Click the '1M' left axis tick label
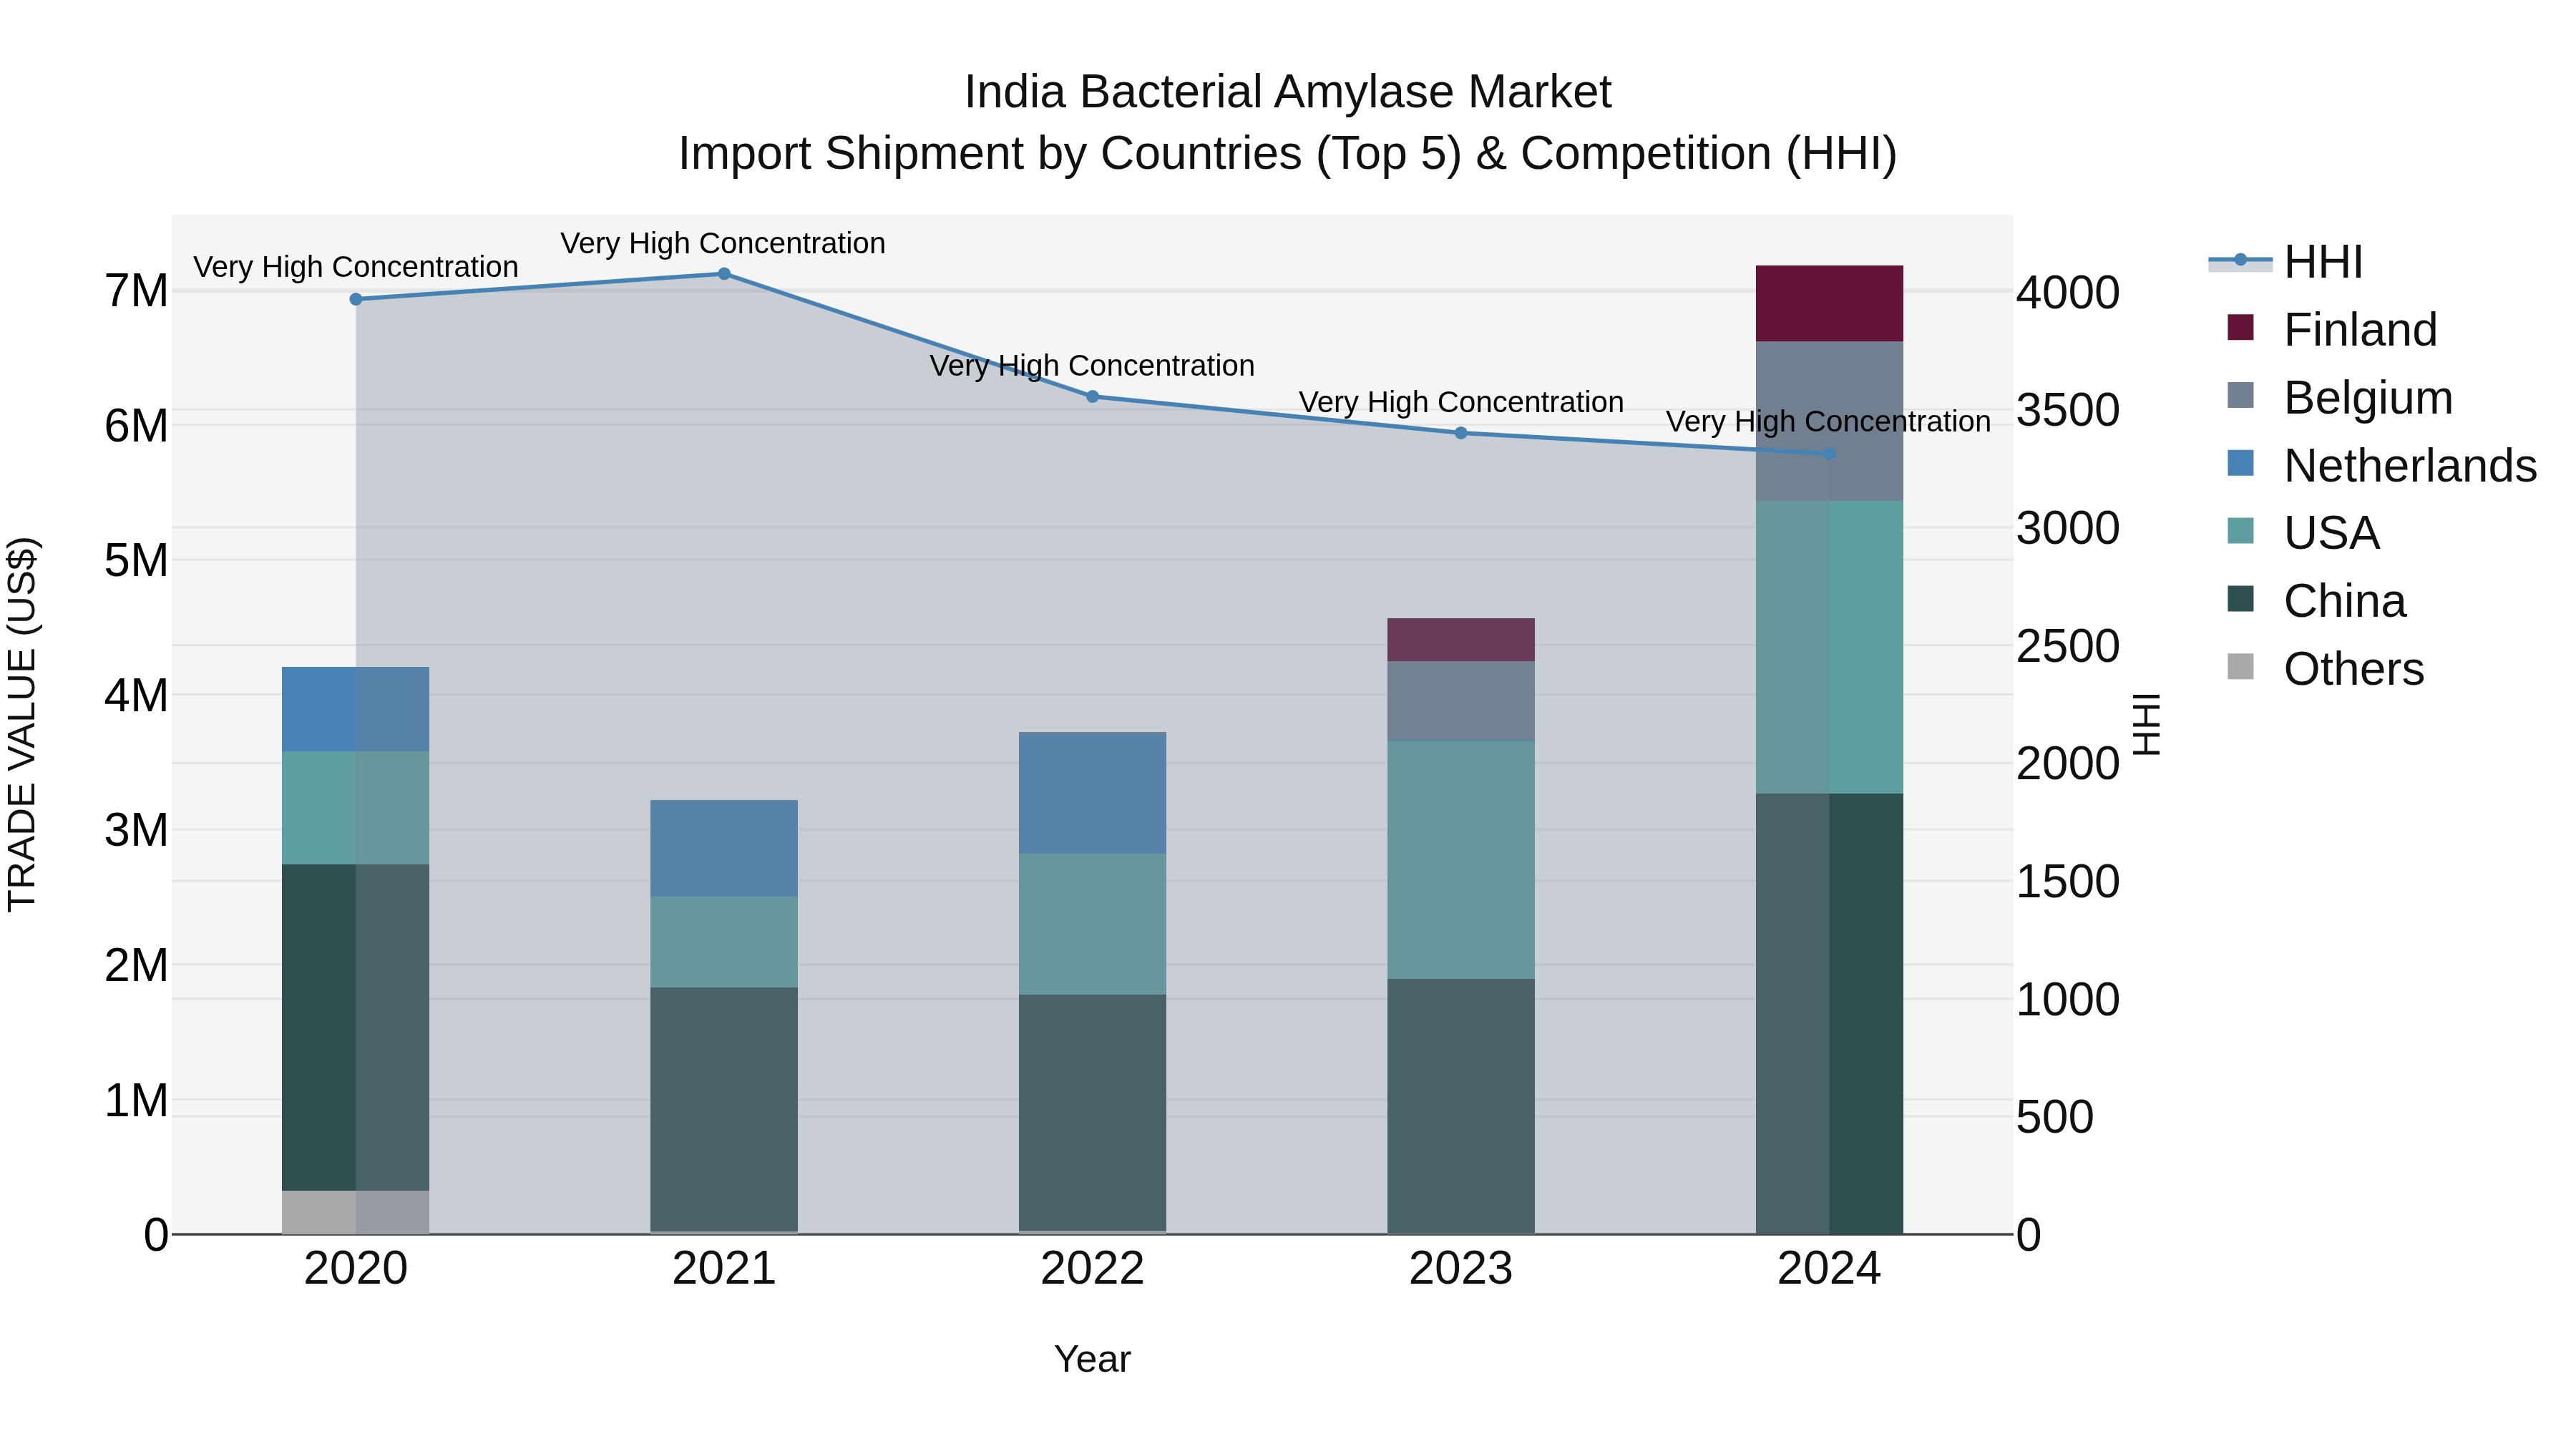This screenshot has height=1449, width=2576. click(137, 1100)
